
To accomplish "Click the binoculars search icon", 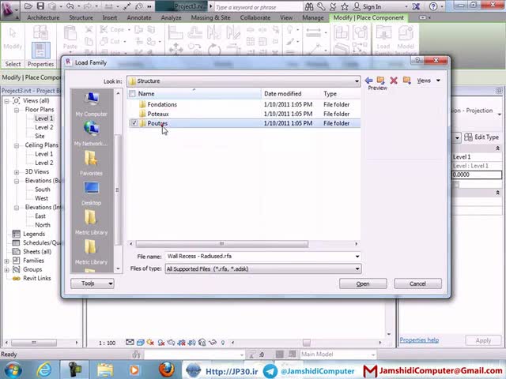I will click(309, 6).
